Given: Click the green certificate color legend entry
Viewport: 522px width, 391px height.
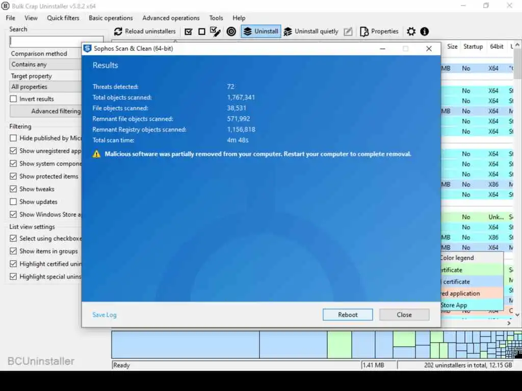Looking at the screenshot, I should (x=472, y=270).
